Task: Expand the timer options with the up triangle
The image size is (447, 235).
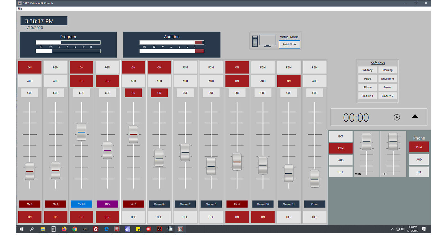Action: pyautogui.click(x=415, y=116)
